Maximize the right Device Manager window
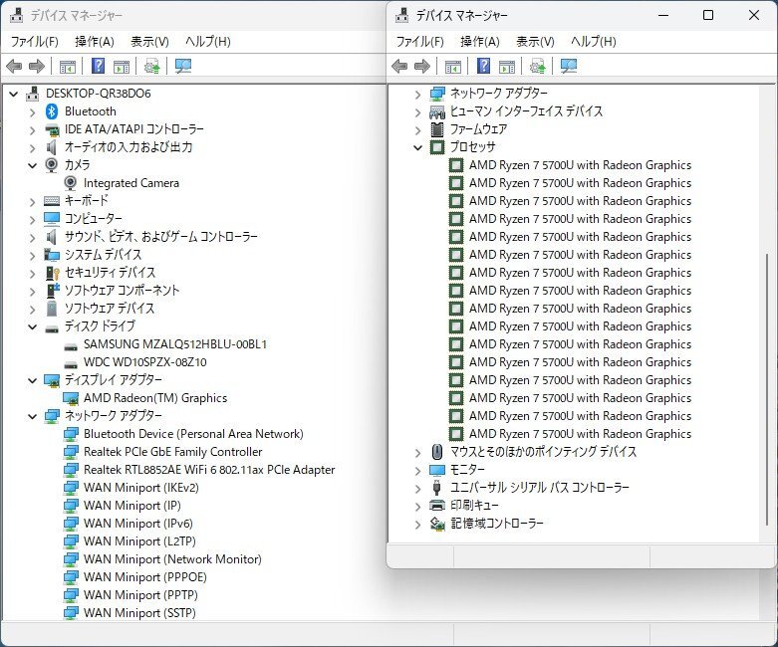This screenshot has width=778, height=647. pos(708,15)
